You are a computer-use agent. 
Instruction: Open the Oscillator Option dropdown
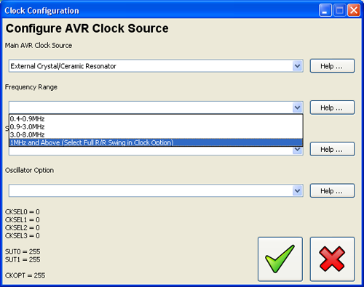[298, 191]
